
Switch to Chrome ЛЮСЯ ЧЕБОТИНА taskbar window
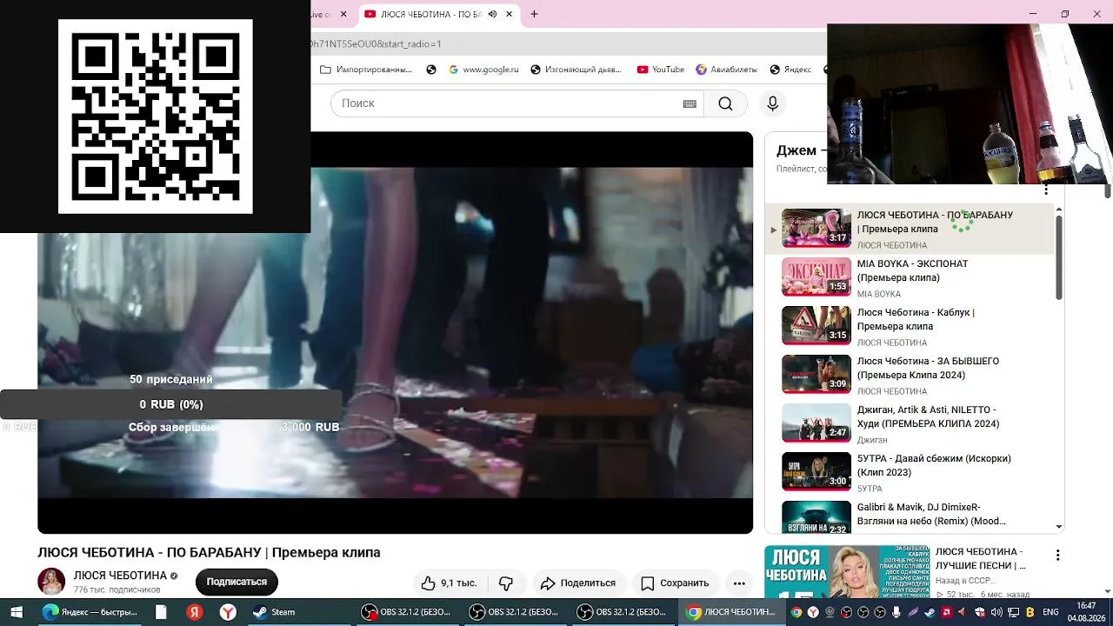[x=732, y=612]
